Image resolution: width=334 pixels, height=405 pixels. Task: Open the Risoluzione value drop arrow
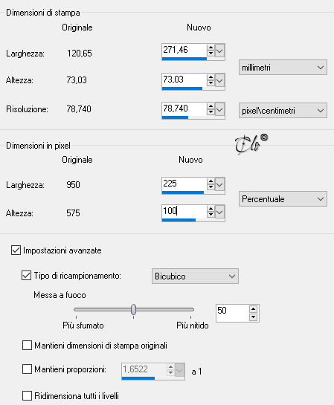219,109
